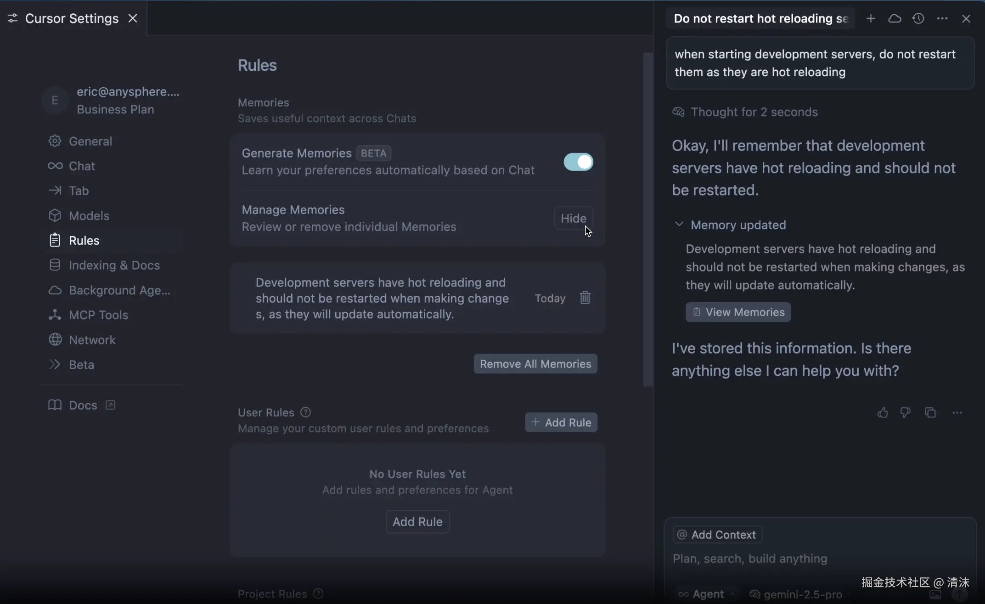Open the Agent mode dropdown
Viewport: 985px width, 604px height.
tap(708, 594)
